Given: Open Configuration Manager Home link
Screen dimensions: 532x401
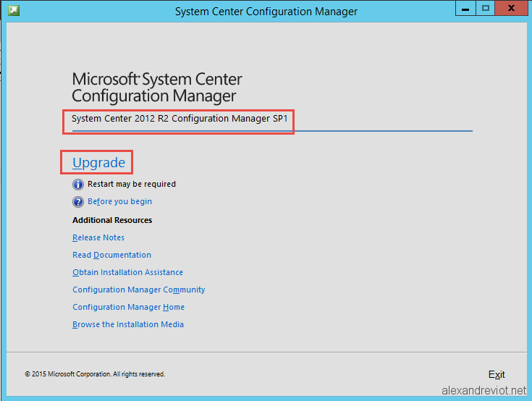Looking at the screenshot, I should coord(129,307).
